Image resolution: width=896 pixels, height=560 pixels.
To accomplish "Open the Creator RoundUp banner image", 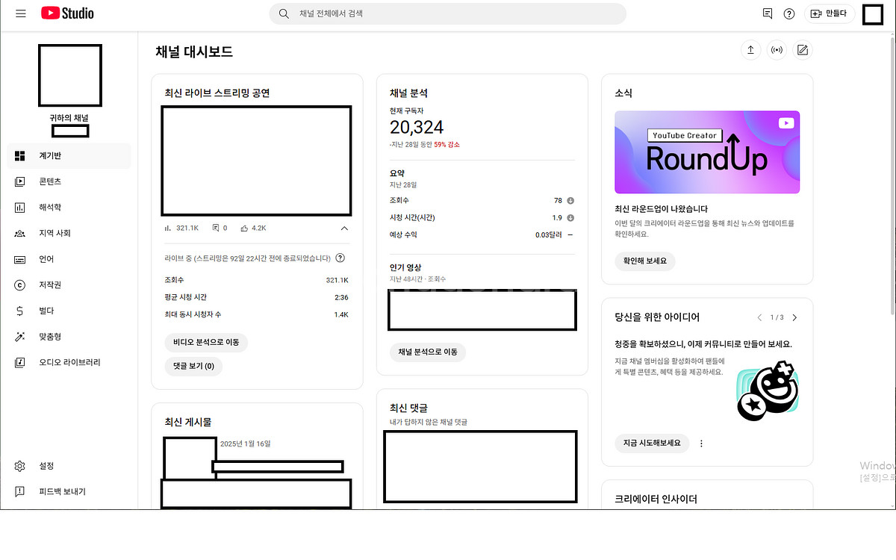I will [x=707, y=152].
